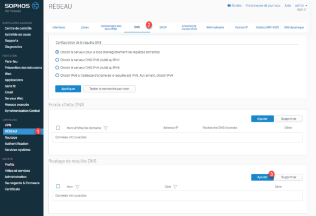Open the Guides link text

click(x=237, y=5)
